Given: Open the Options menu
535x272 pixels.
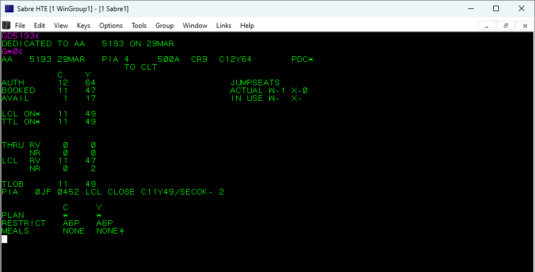Looking at the screenshot, I should pyautogui.click(x=111, y=26).
